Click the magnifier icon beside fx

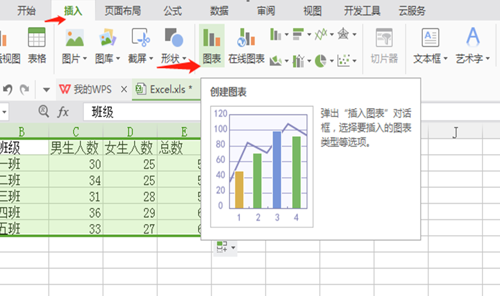click(x=44, y=111)
